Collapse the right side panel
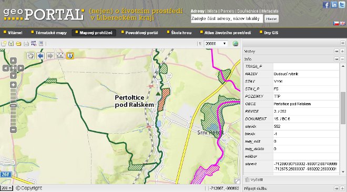The image size is (347, 192). [x=343, y=43]
